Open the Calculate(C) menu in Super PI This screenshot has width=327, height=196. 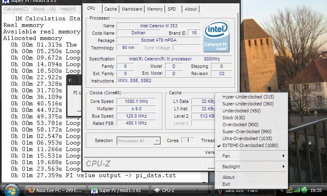[16, 9]
